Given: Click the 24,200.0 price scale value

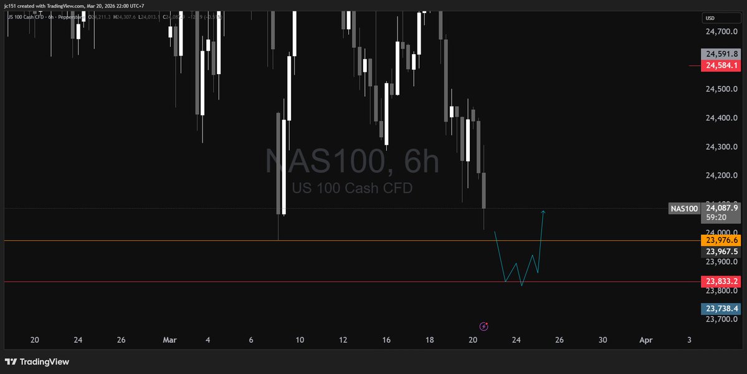Looking at the screenshot, I should click(721, 175).
